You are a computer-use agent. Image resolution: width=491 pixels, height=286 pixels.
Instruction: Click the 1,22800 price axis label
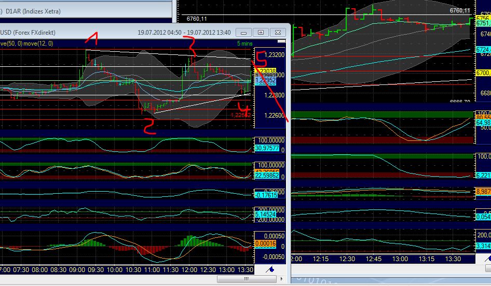(275, 95)
